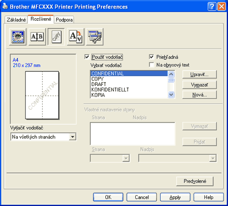Click the Predvolené button

[x=195, y=181]
